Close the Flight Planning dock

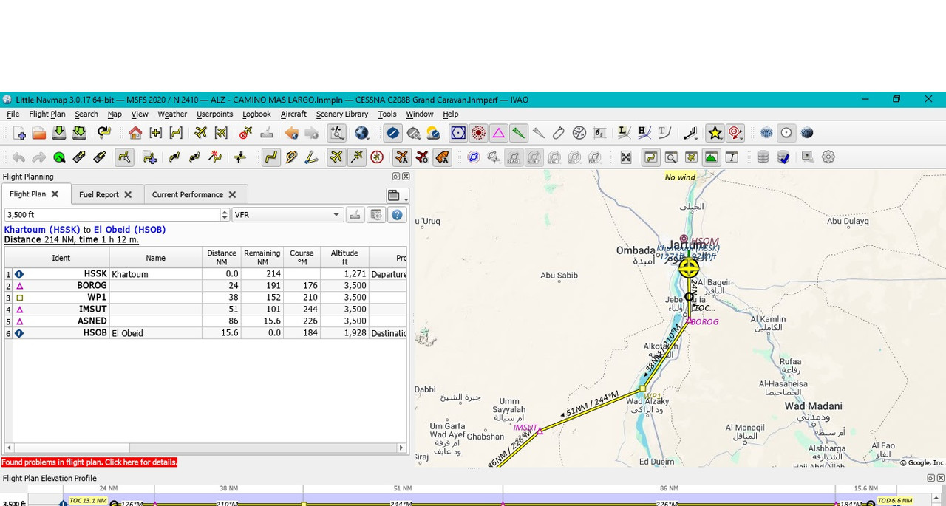click(x=405, y=177)
